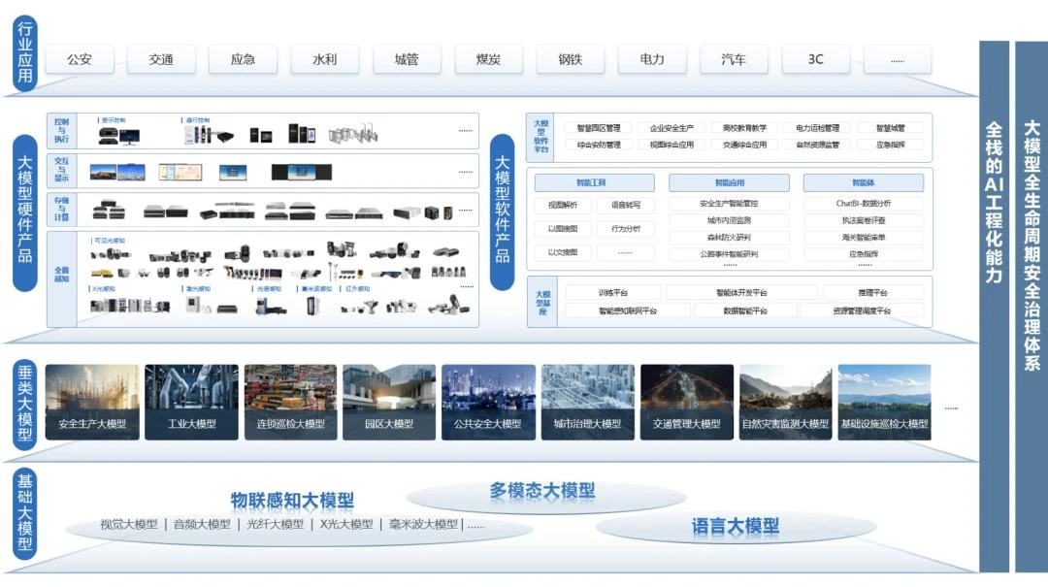Open the 基础设施巡检大模型 image card
The width and height of the screenshot is (1048, 587).
coord(885,402)
